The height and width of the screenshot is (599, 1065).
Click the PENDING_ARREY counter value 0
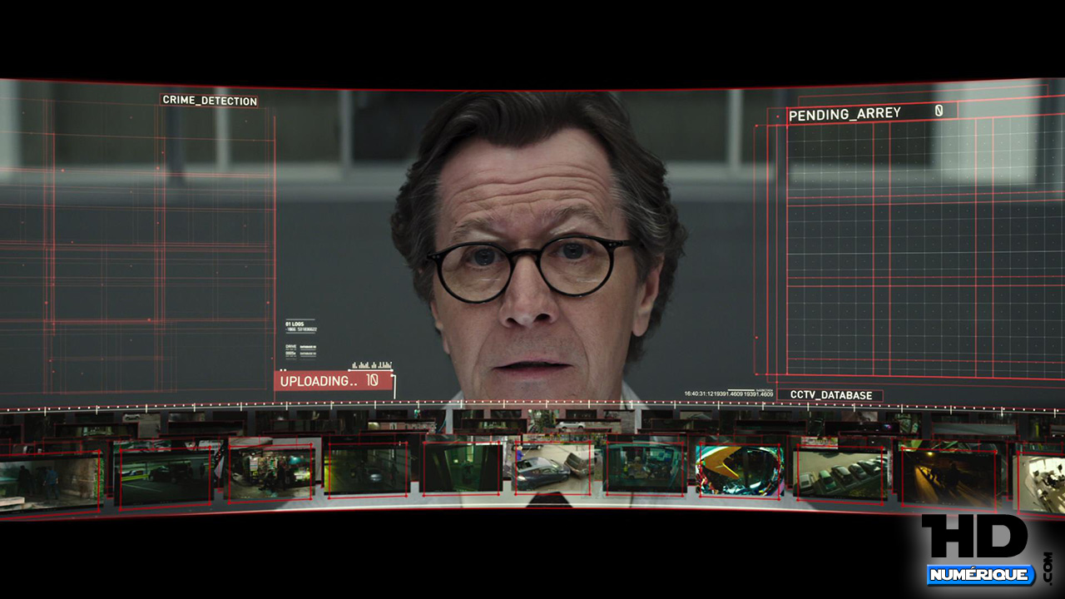pyautogui.click(x=939, y=111)
